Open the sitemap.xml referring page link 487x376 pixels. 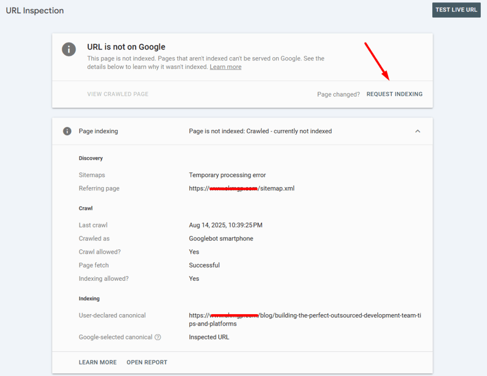click(242, 188)
